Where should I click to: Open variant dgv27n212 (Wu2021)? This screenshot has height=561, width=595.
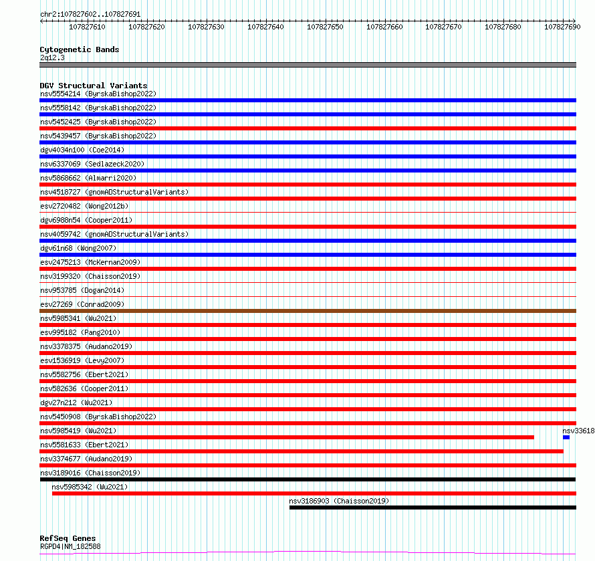point(76,403)
